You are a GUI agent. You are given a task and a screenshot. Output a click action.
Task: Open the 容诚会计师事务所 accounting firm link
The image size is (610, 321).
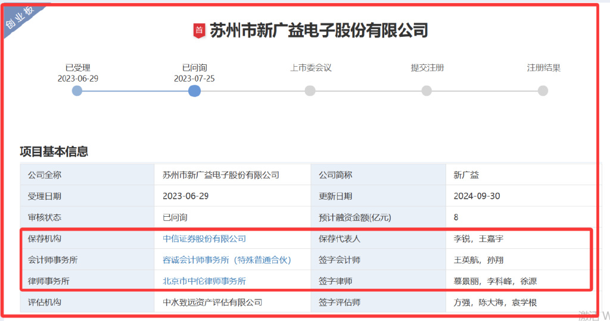[226, 260]
